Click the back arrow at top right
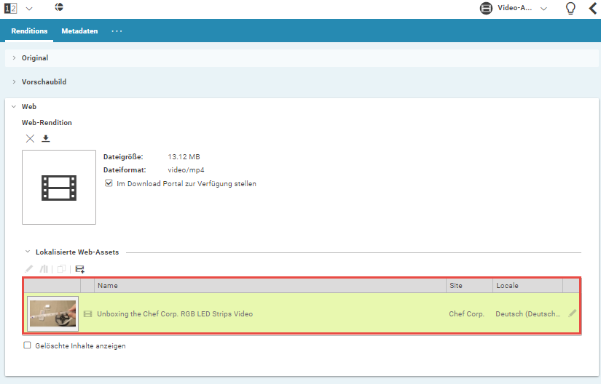The image size is (601, 384). [592, 9]
